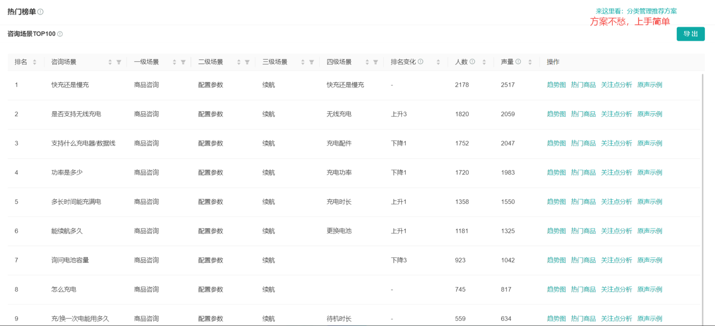
Task: Open filter for 二级场景 column
Action: tap(247, 62)
